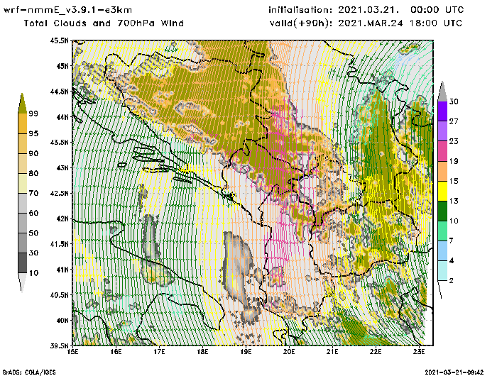Click the '42.5N' latitude label
Image resolution: width=497 pixels, height=376 pixels.
point(59,193)
